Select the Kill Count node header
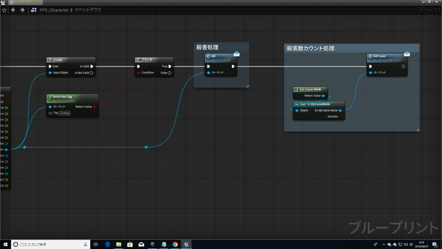 pos(387,58)
